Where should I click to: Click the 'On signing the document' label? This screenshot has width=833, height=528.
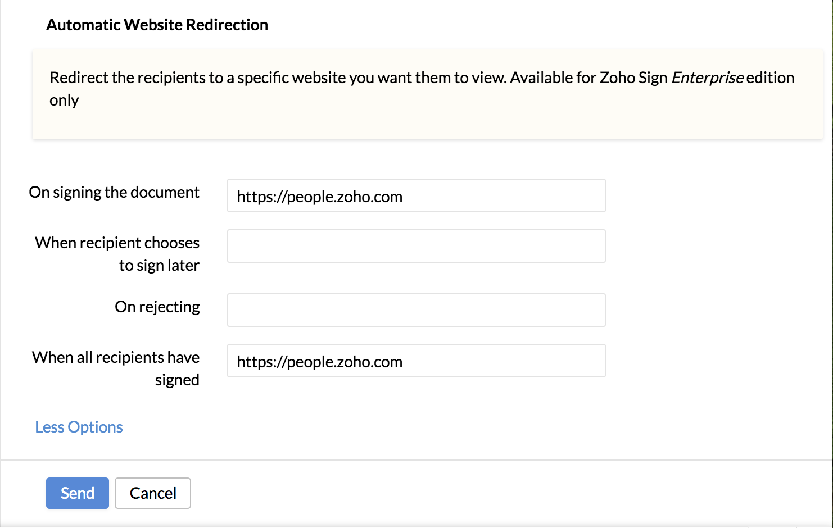[x=114, y=192]
